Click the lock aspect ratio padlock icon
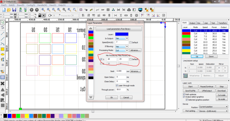Screen dimensions: 230x121 (39, 15)
